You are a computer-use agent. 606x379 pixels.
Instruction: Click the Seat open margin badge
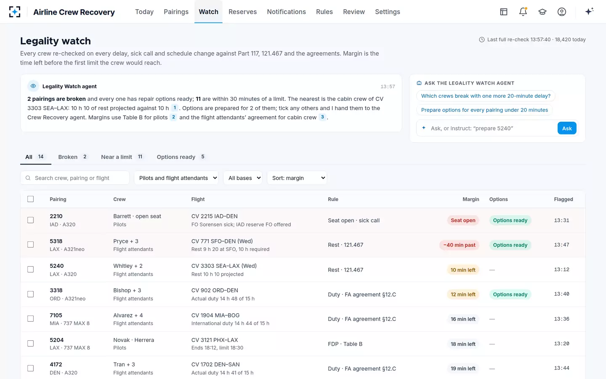463,220
